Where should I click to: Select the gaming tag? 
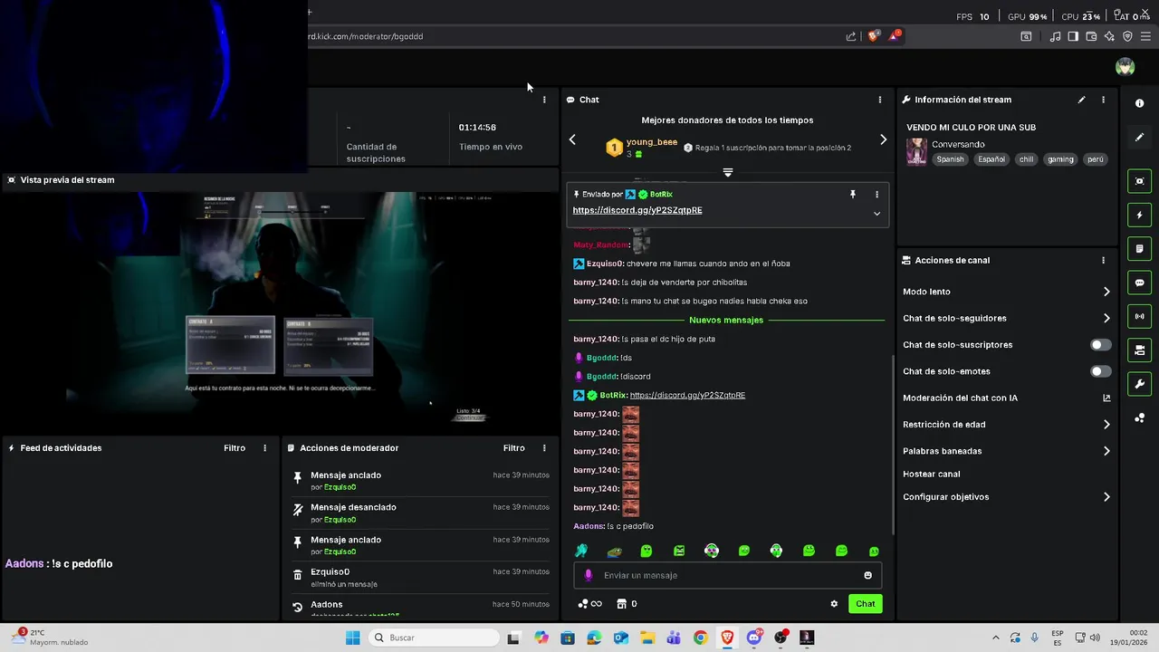click(x=1060, y=159)
